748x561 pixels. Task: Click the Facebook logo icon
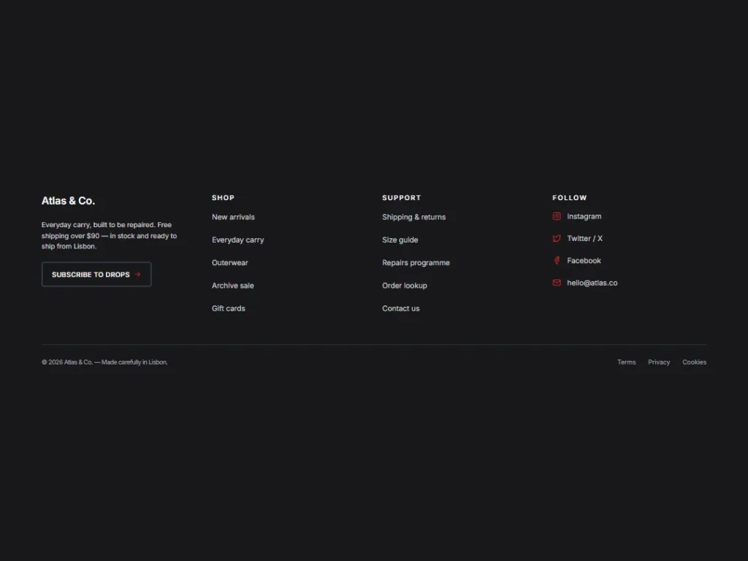pos(556,261)
